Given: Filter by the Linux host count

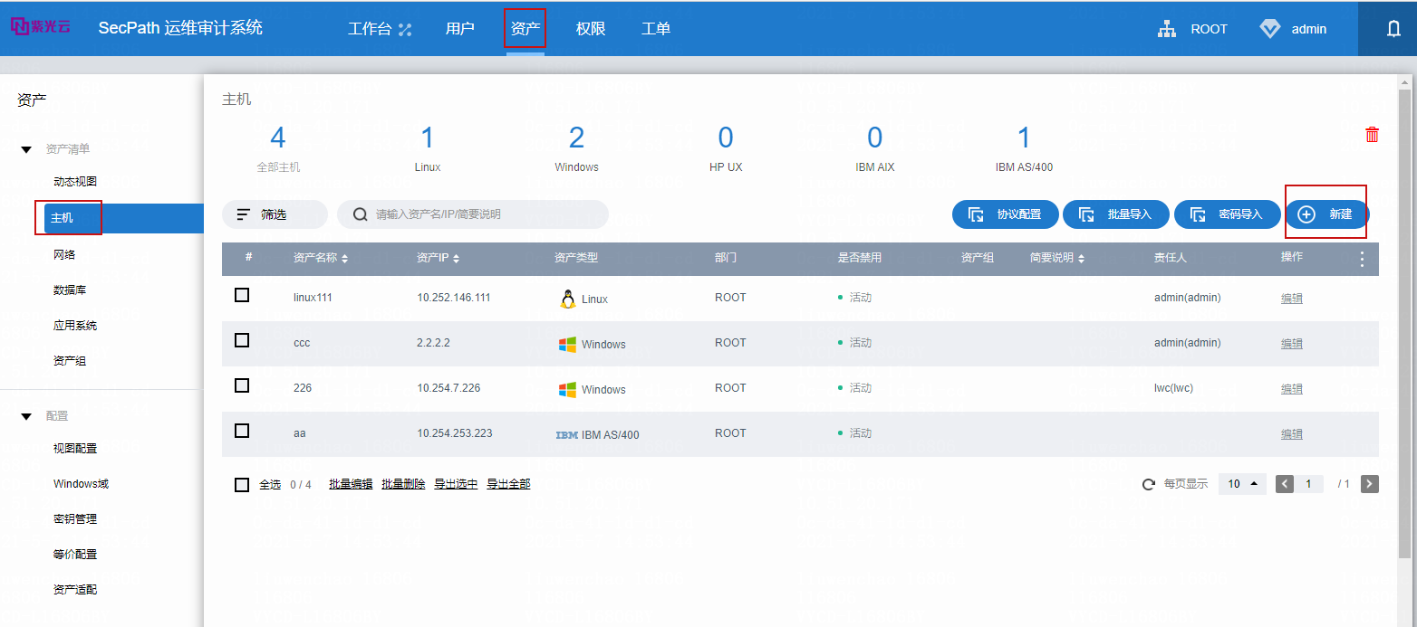Looking at the screenshot, I should point(428,149).
